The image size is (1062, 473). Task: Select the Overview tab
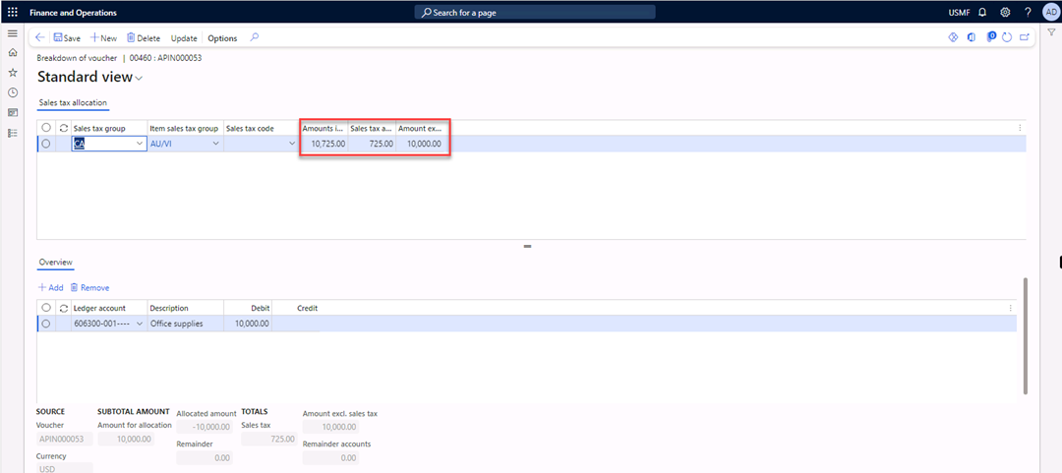click(x=55, y=263)
